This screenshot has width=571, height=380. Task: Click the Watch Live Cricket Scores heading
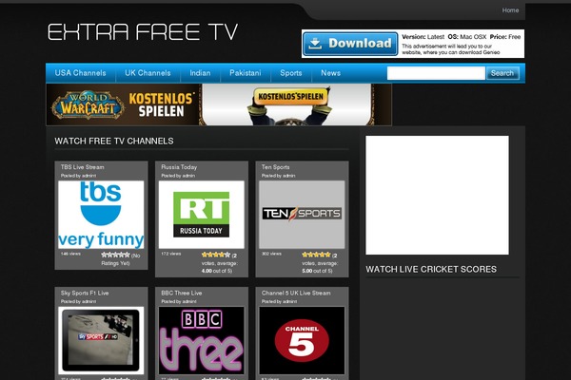(x=431, y=269)
